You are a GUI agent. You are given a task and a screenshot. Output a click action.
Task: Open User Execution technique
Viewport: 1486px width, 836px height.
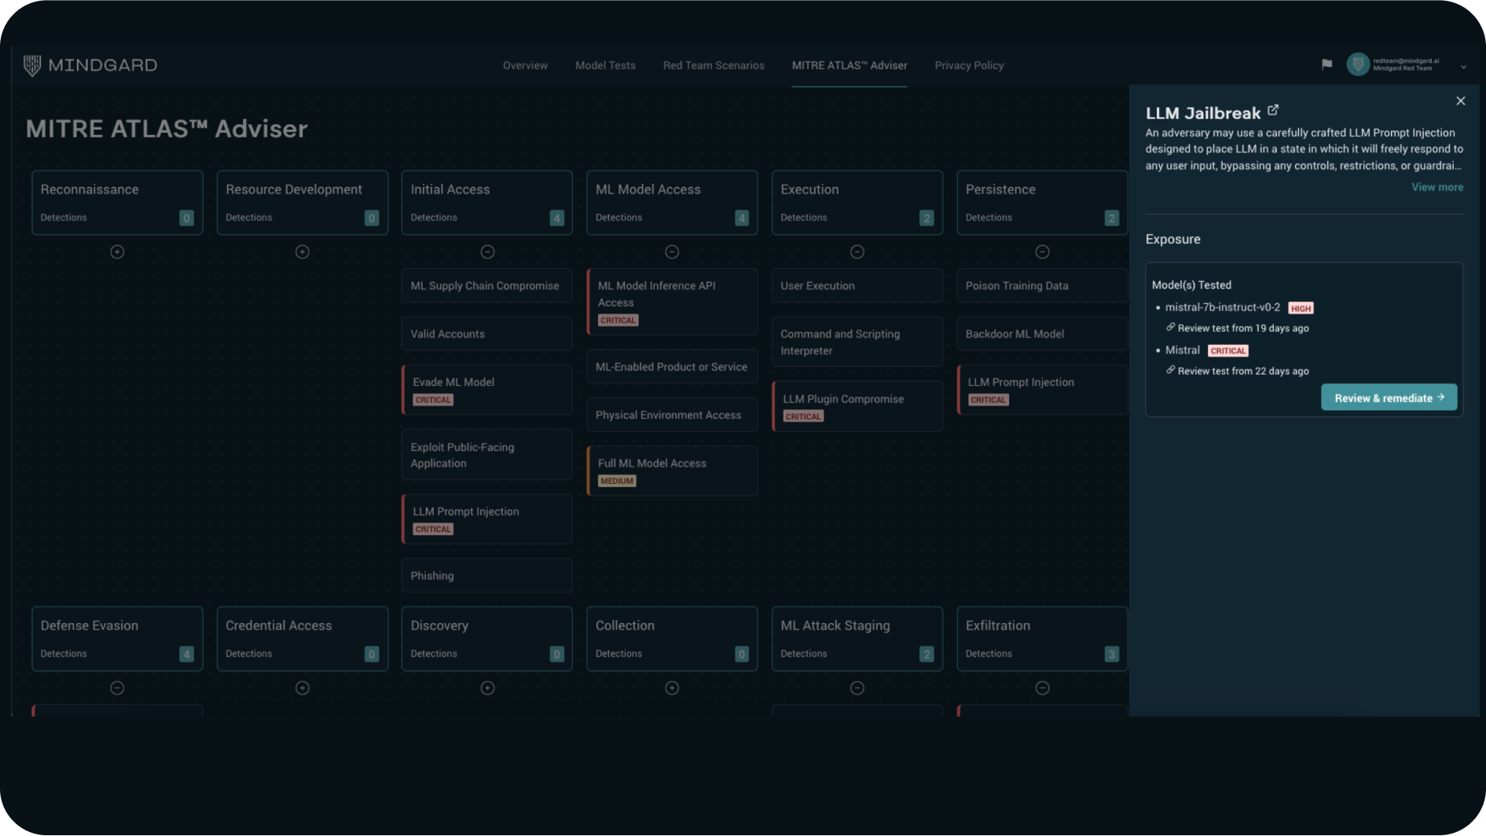pyautogui.click(x=857, y=286)
